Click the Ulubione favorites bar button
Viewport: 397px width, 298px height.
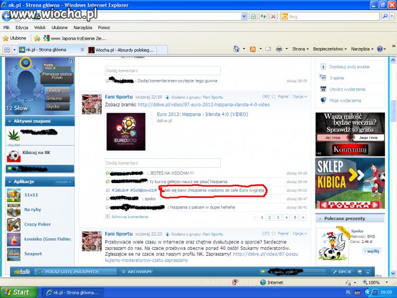point(15,38)
